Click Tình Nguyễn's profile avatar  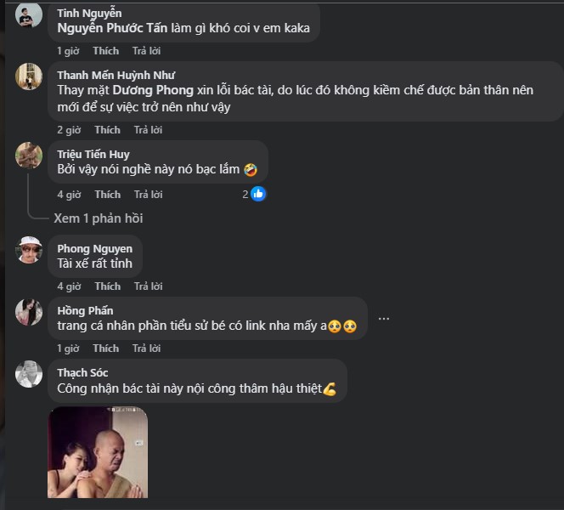29,14
